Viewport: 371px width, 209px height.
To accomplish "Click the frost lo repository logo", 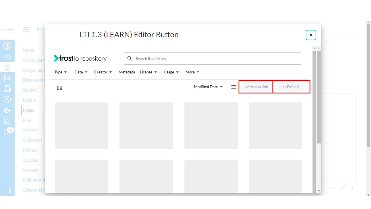I will pos(80,58).
